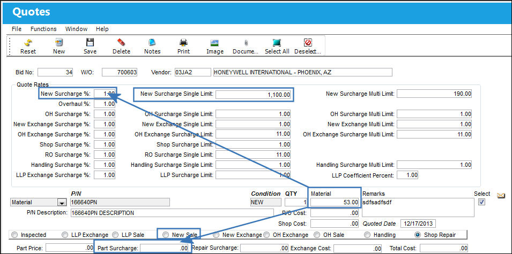Open the Notes toolbar icon
The image size is (512, 254).
[x=152, y=43]
